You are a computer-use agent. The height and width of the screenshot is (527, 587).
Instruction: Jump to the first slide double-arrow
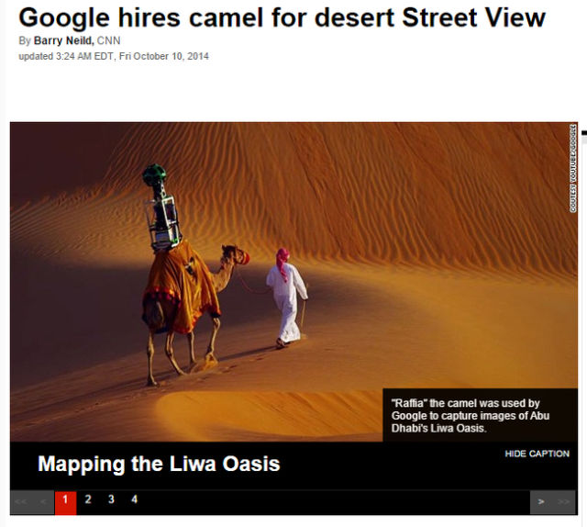coord(21,502)
